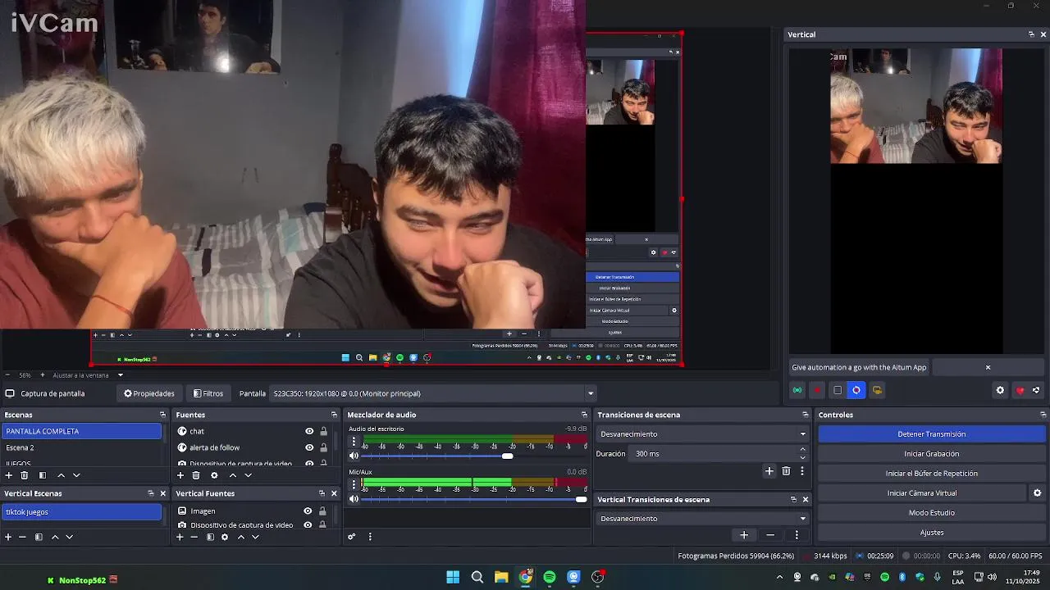Click the red heart icon in Vertical dock

(1020, 391)
